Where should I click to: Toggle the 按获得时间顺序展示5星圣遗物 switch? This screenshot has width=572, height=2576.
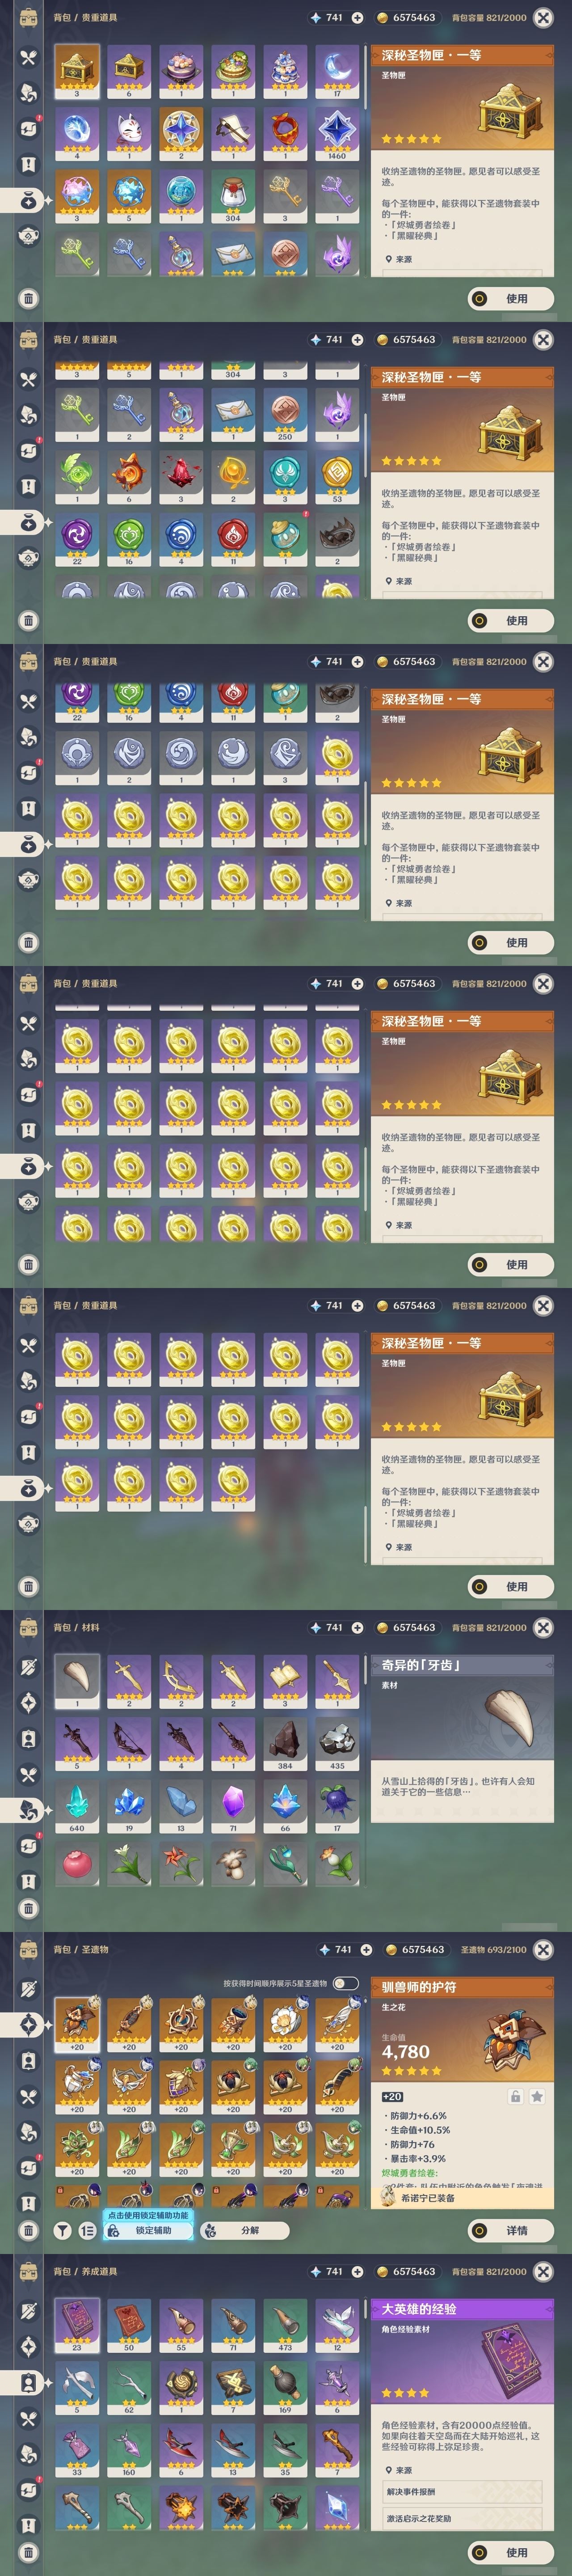click(x=345, y=1983)
